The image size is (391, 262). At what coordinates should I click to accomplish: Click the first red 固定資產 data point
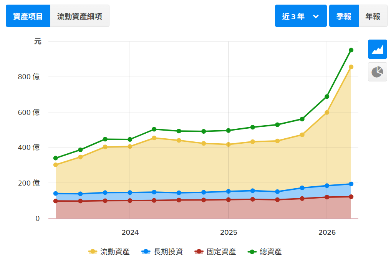56,201
